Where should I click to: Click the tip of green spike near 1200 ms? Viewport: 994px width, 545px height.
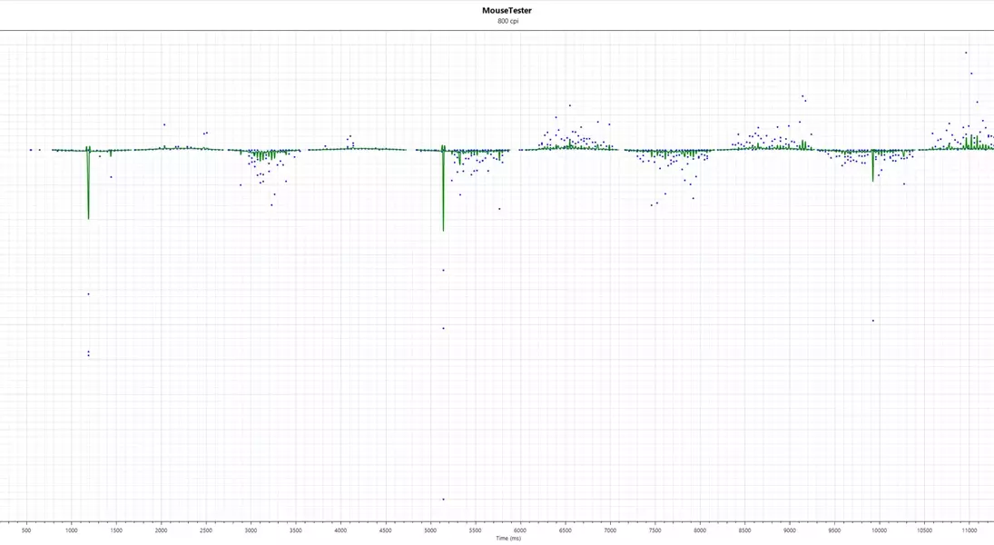88,218
